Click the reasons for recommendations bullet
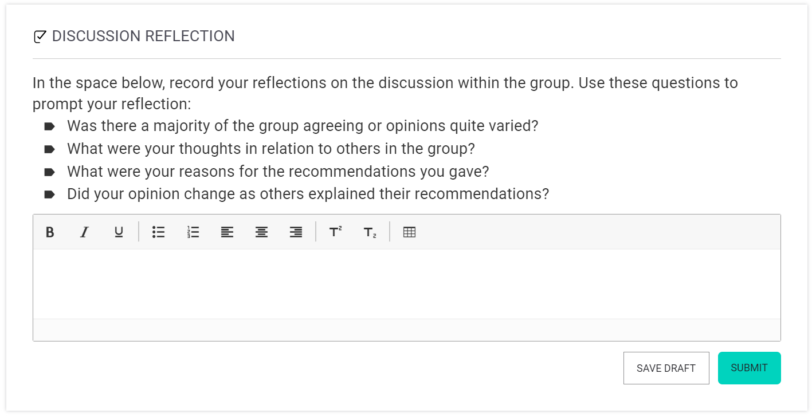Viewport: 812px width, 417px height. coord(278,172)
